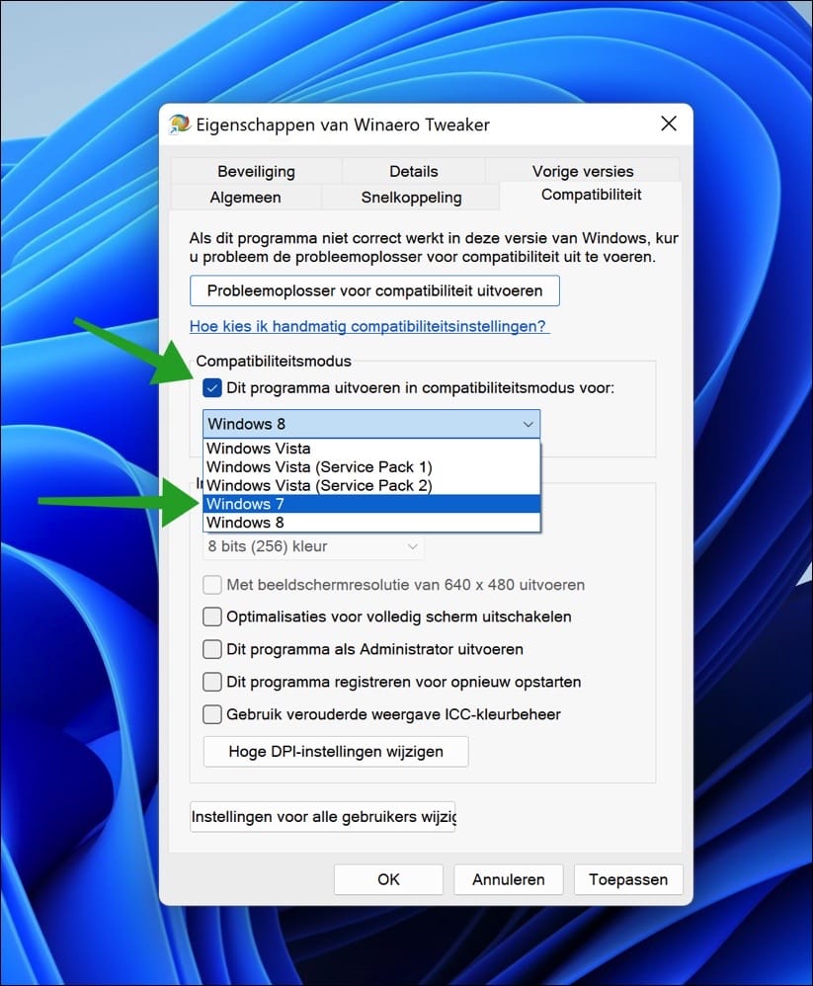Viewport: 813px width, 986px height.
Task: Open the Details tab
Action: pyautogui.click(x=413, y=170)
